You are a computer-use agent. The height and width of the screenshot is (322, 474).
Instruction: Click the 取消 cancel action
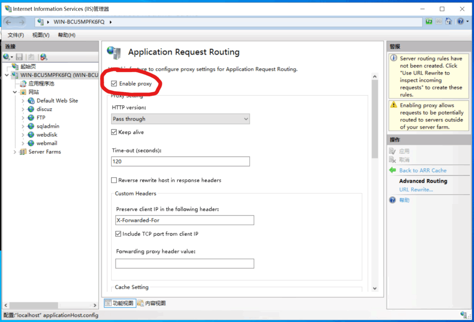404,160
